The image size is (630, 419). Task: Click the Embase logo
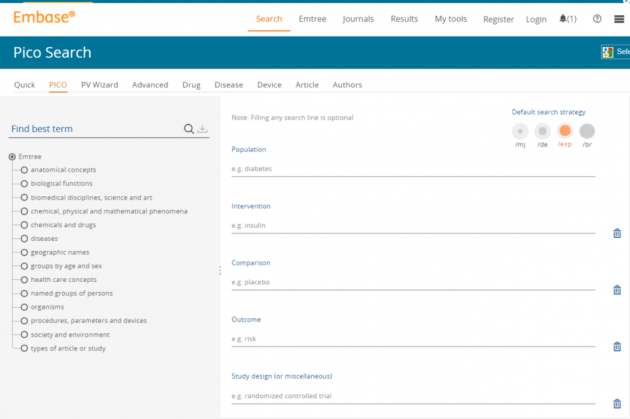click(x=44, y=17)
